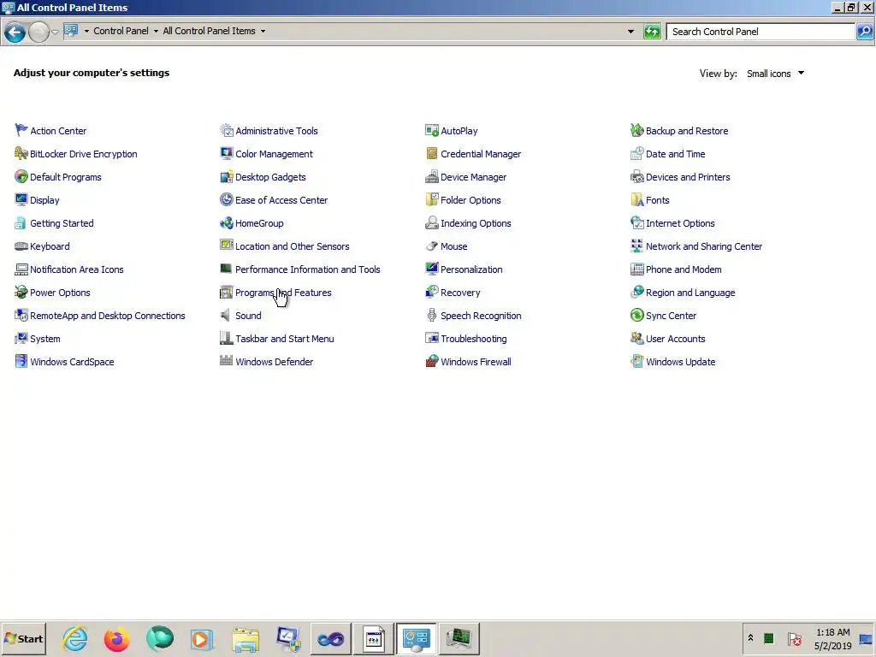Open Notification Area Icons settings
The image size is (876, 657).
(x=77, y=269)
